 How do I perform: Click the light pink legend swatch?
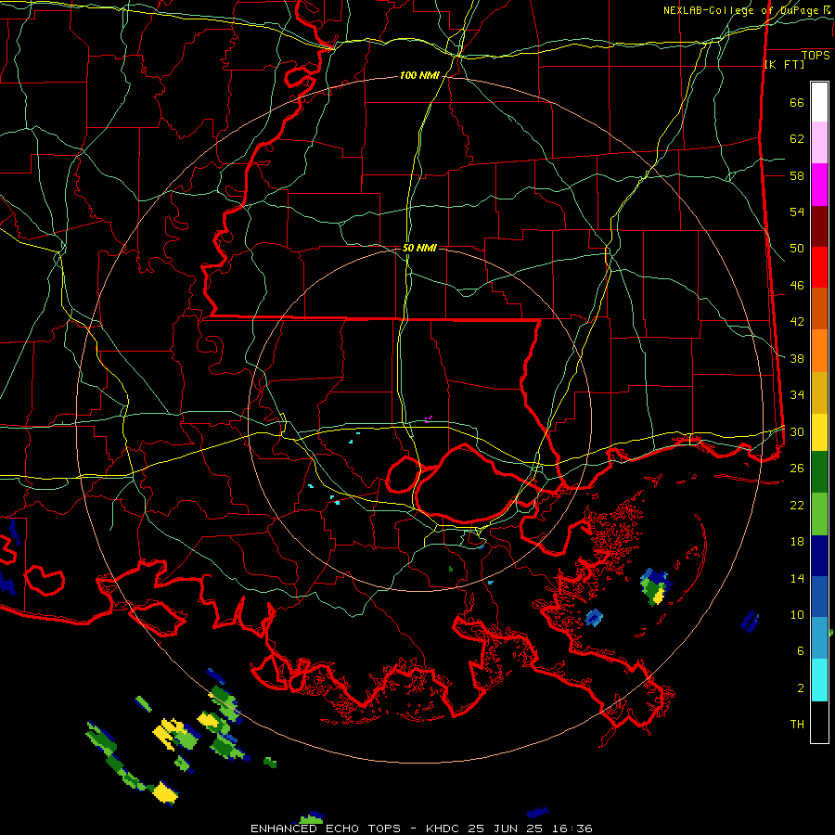click(819, 142)
